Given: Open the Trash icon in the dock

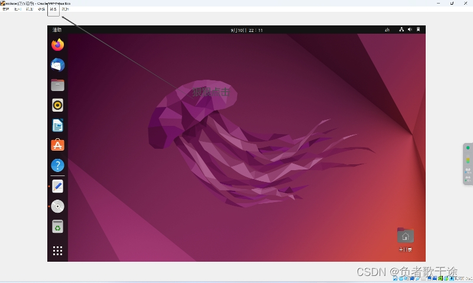Looking at the screenshot, I should 57,226.
